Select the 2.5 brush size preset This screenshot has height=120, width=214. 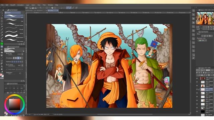pyautogui.click(x=21, y=88)
